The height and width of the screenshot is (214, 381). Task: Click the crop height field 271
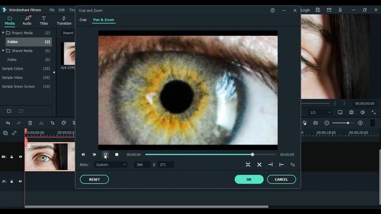pos(165,165)
